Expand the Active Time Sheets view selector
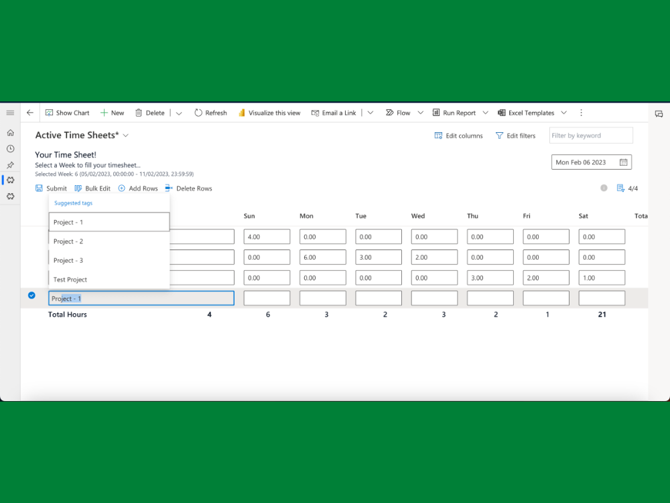Image resolution: width=670 pixels, height=503 pixels. 126,135
